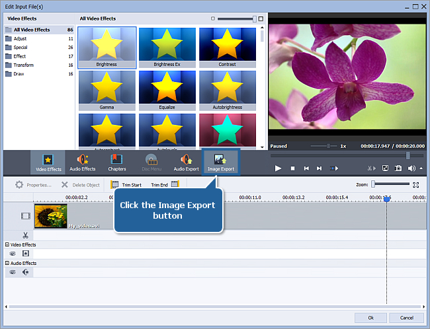Click the Cancel button
This screenshot has width=430, height=329.
click(407, 318)
